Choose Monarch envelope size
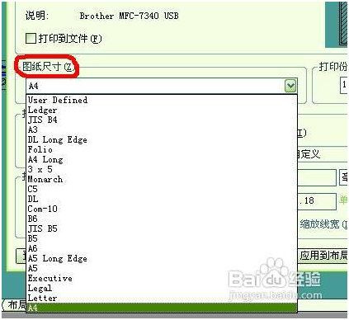 162,179
